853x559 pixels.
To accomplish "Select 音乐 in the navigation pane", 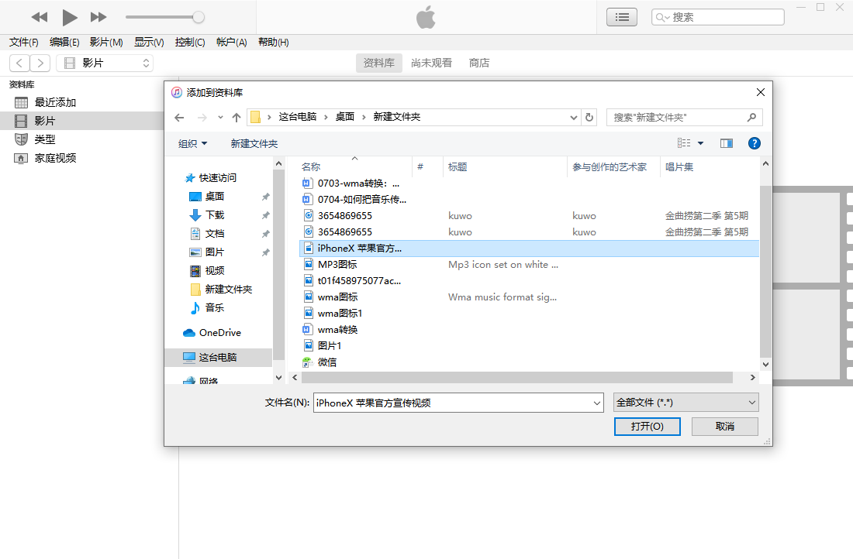I will pyautogui.click(x=214, y=307).
